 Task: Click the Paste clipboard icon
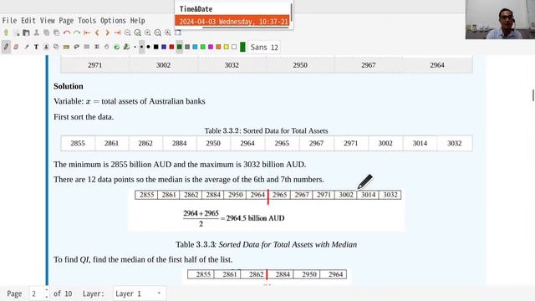click(x=57, y=33)
